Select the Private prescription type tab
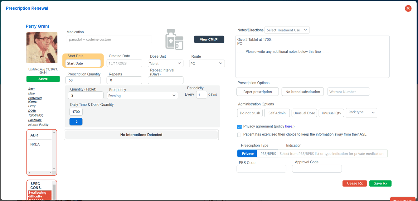The height and width of the screenshot is (201, 418). [247, 153]
